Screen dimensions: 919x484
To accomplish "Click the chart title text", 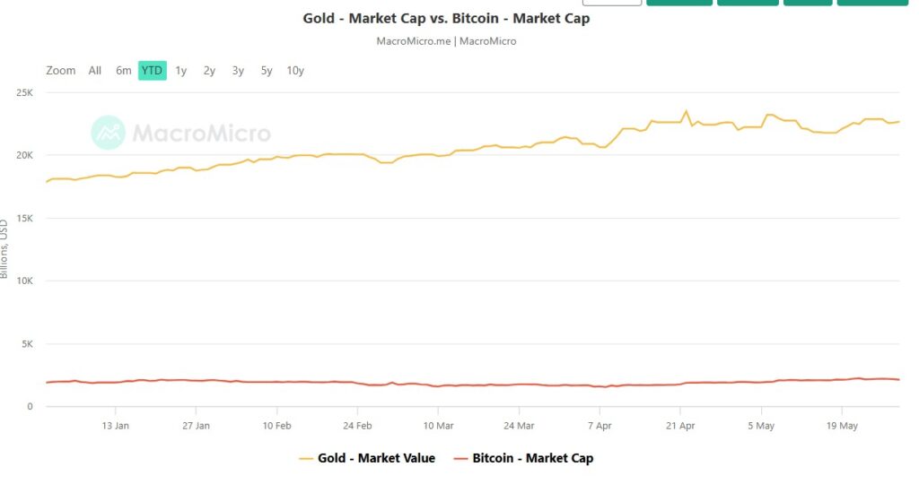I will (x=446, y=18).
